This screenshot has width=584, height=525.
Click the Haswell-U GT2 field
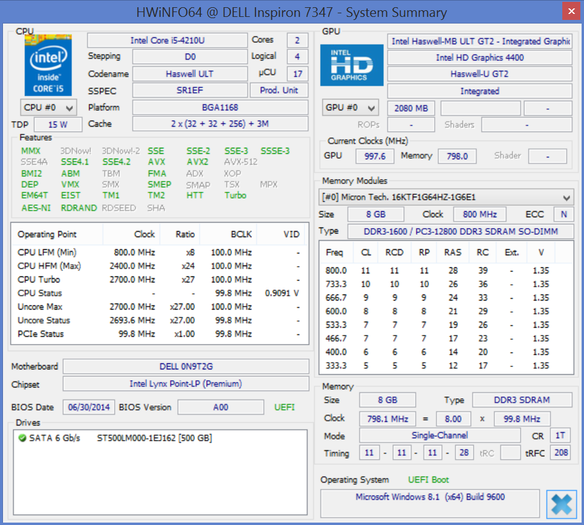pyautogui.click(x=480, y=74)
